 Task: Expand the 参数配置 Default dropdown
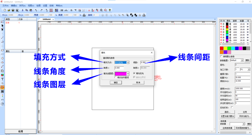pyautogui.click(x=242, y=60)
